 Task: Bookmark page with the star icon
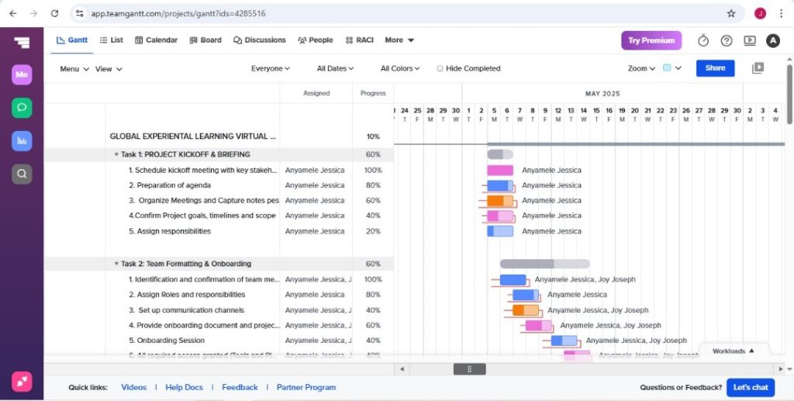coord(730,13)
